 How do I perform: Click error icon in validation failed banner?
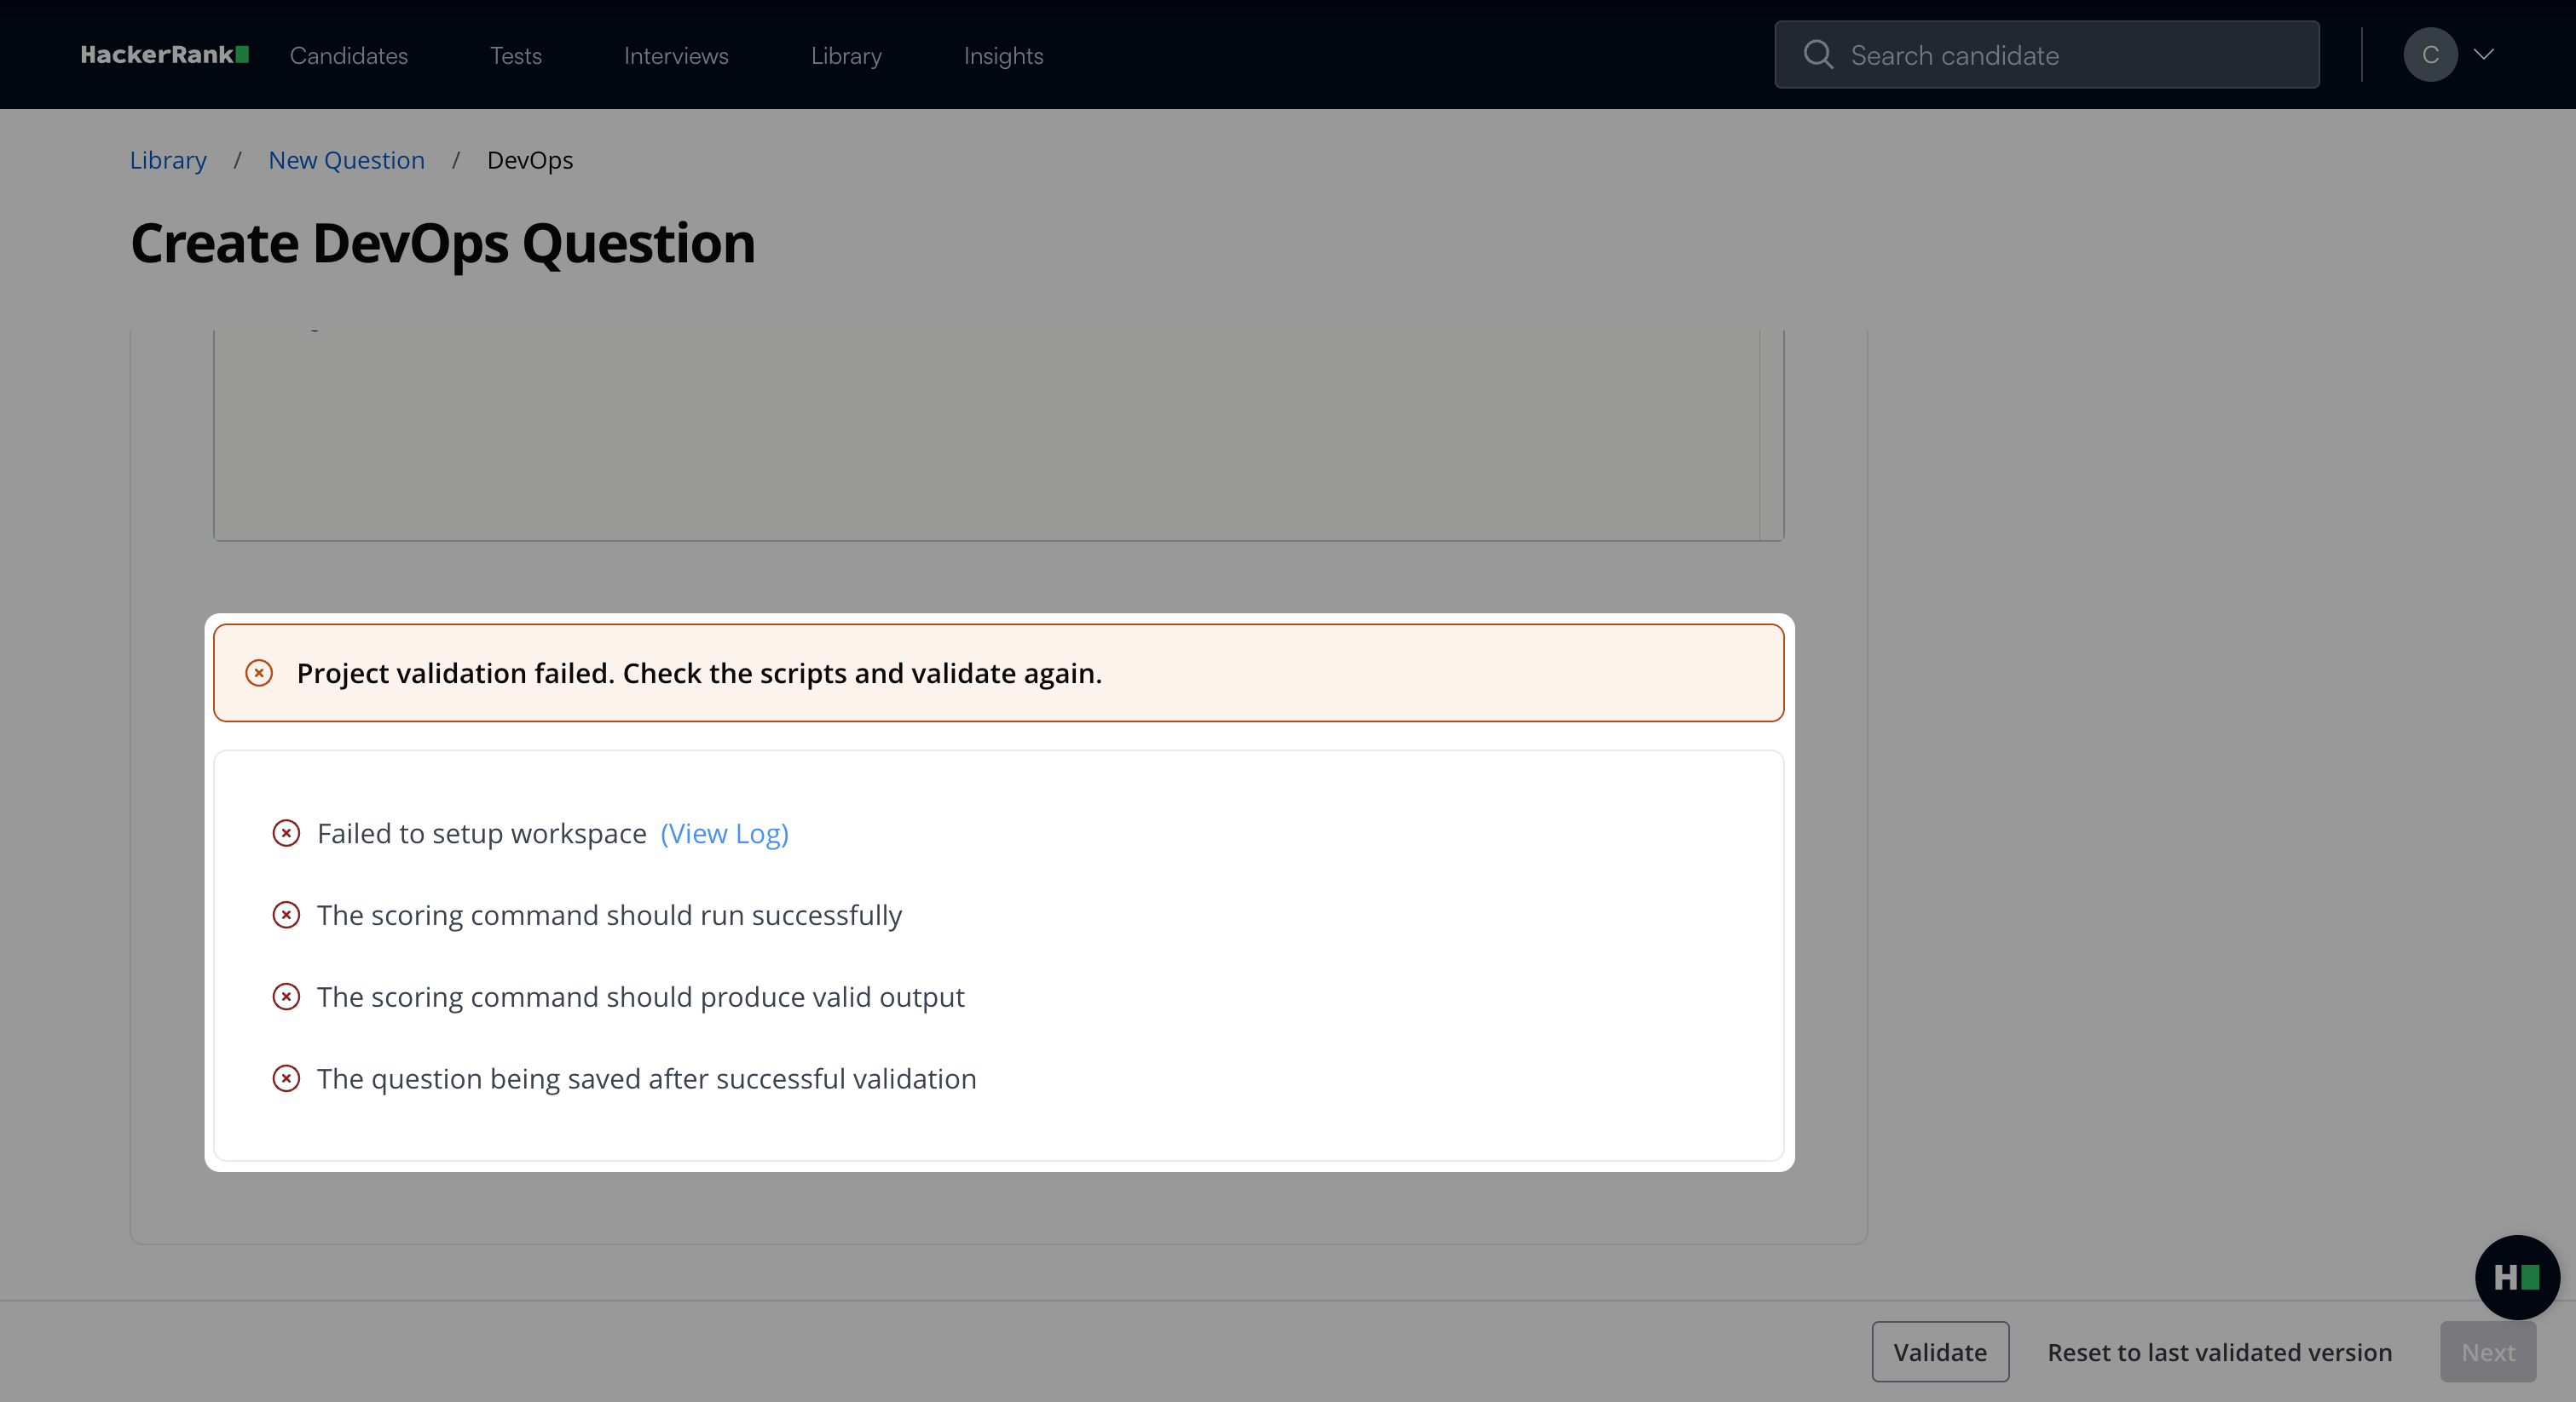(x=259, y=673)
